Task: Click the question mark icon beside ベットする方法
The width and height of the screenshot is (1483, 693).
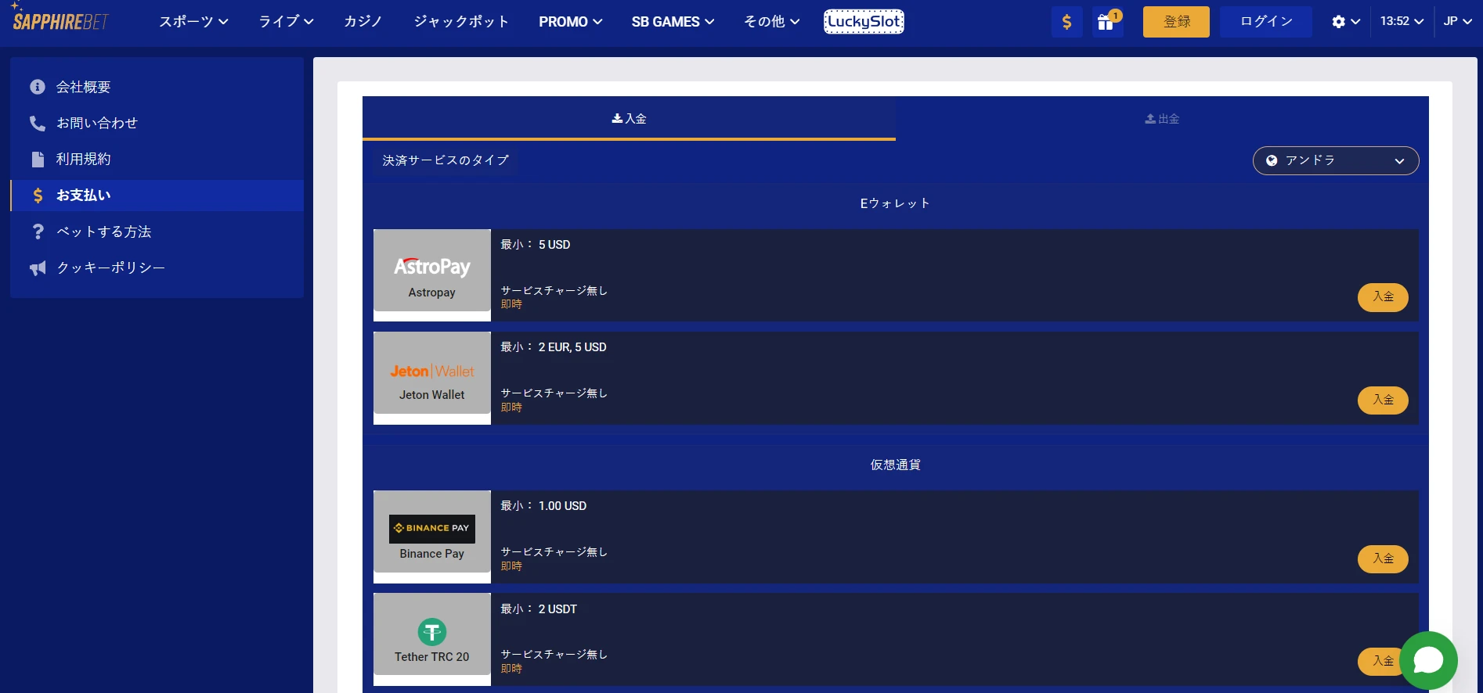Action: point(38,232)
